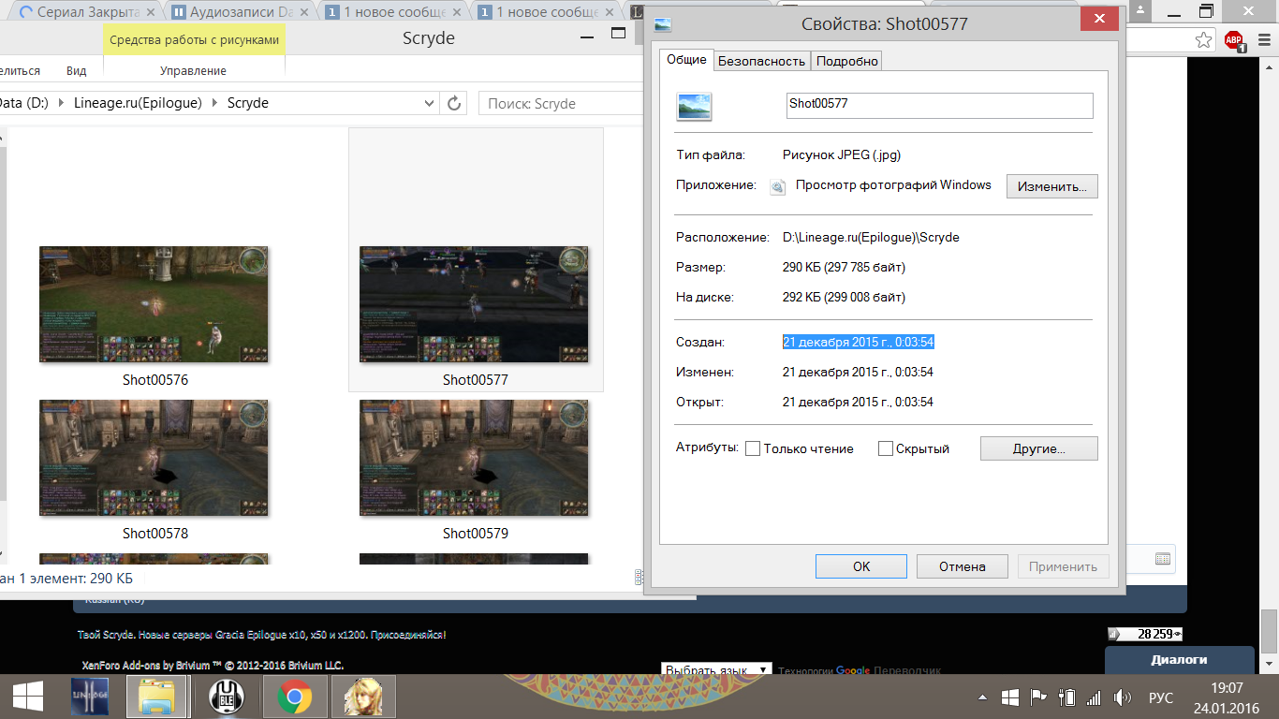Enable the 'Только чтение' checkbox

753,449
